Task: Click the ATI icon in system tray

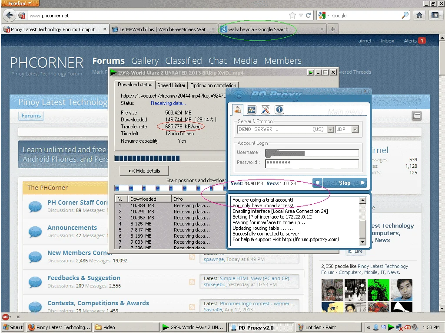Action: pos(407,327)
